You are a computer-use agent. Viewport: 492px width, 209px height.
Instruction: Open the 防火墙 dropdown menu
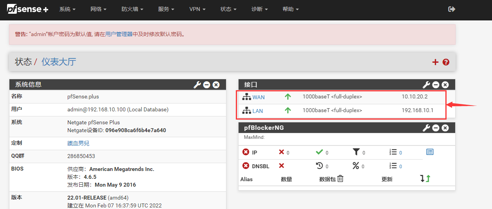pyautogui.click(x=132, y=9)
